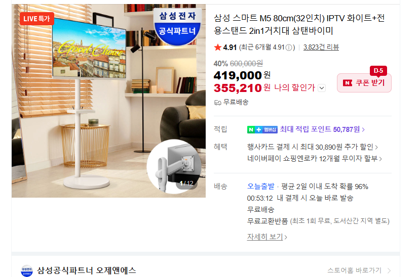This screenshot has width=420, height=277.
Task: Click the store name 삼성공식파트너 오제앤에스
Action: 86,270
